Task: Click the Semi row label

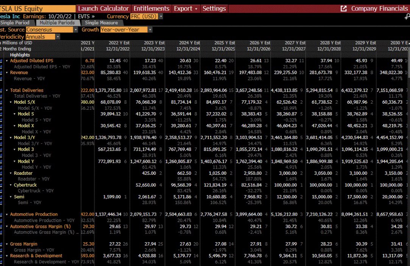Action: coord(19,197)
